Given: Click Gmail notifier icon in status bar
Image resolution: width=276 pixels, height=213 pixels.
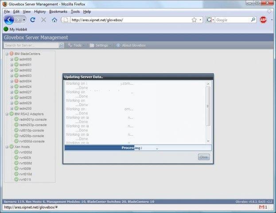Looking at the screenshot, I should tap(261, 207).
